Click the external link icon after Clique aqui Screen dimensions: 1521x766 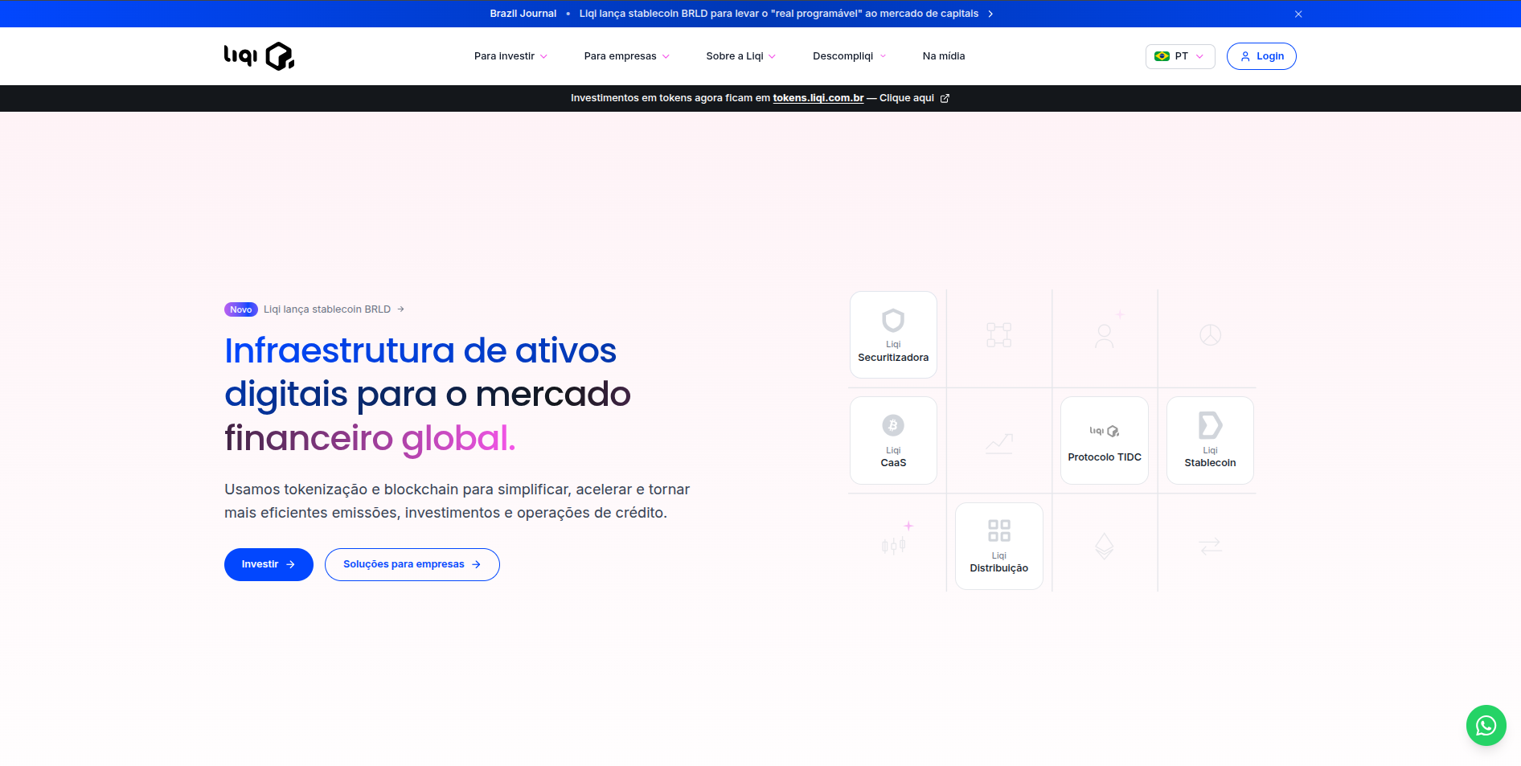pos(945,98)
